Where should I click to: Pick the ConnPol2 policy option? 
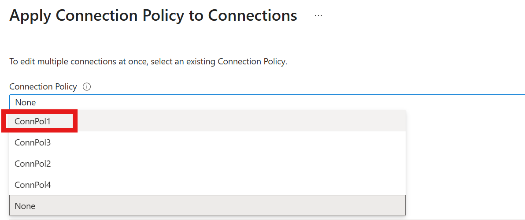click(x=207, y=164)
